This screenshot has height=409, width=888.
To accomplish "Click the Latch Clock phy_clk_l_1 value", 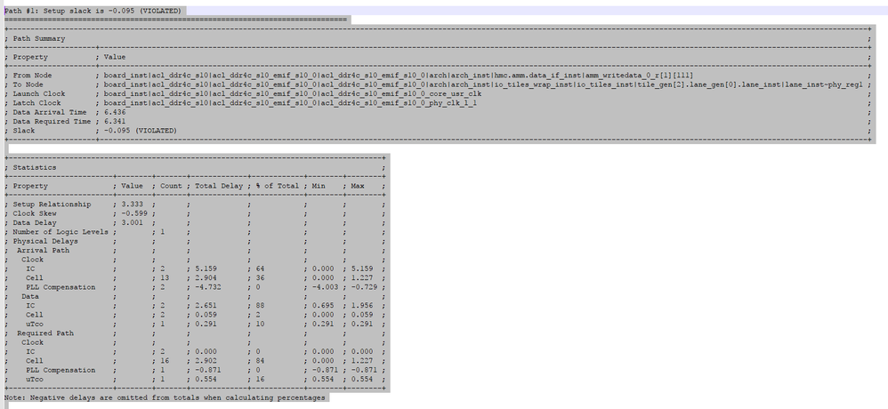I will 290,103.
